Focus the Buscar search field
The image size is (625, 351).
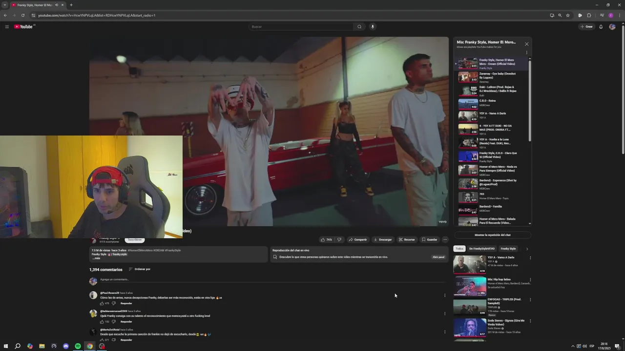tap(301, 27)
